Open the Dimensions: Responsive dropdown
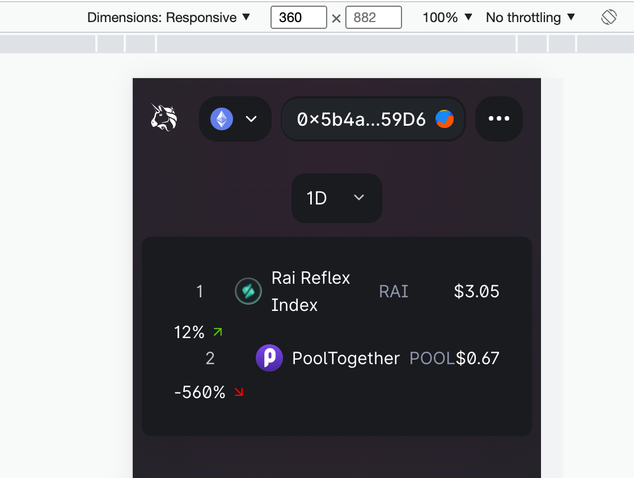This screenshot has width=634, height=478. coord(168,18)
